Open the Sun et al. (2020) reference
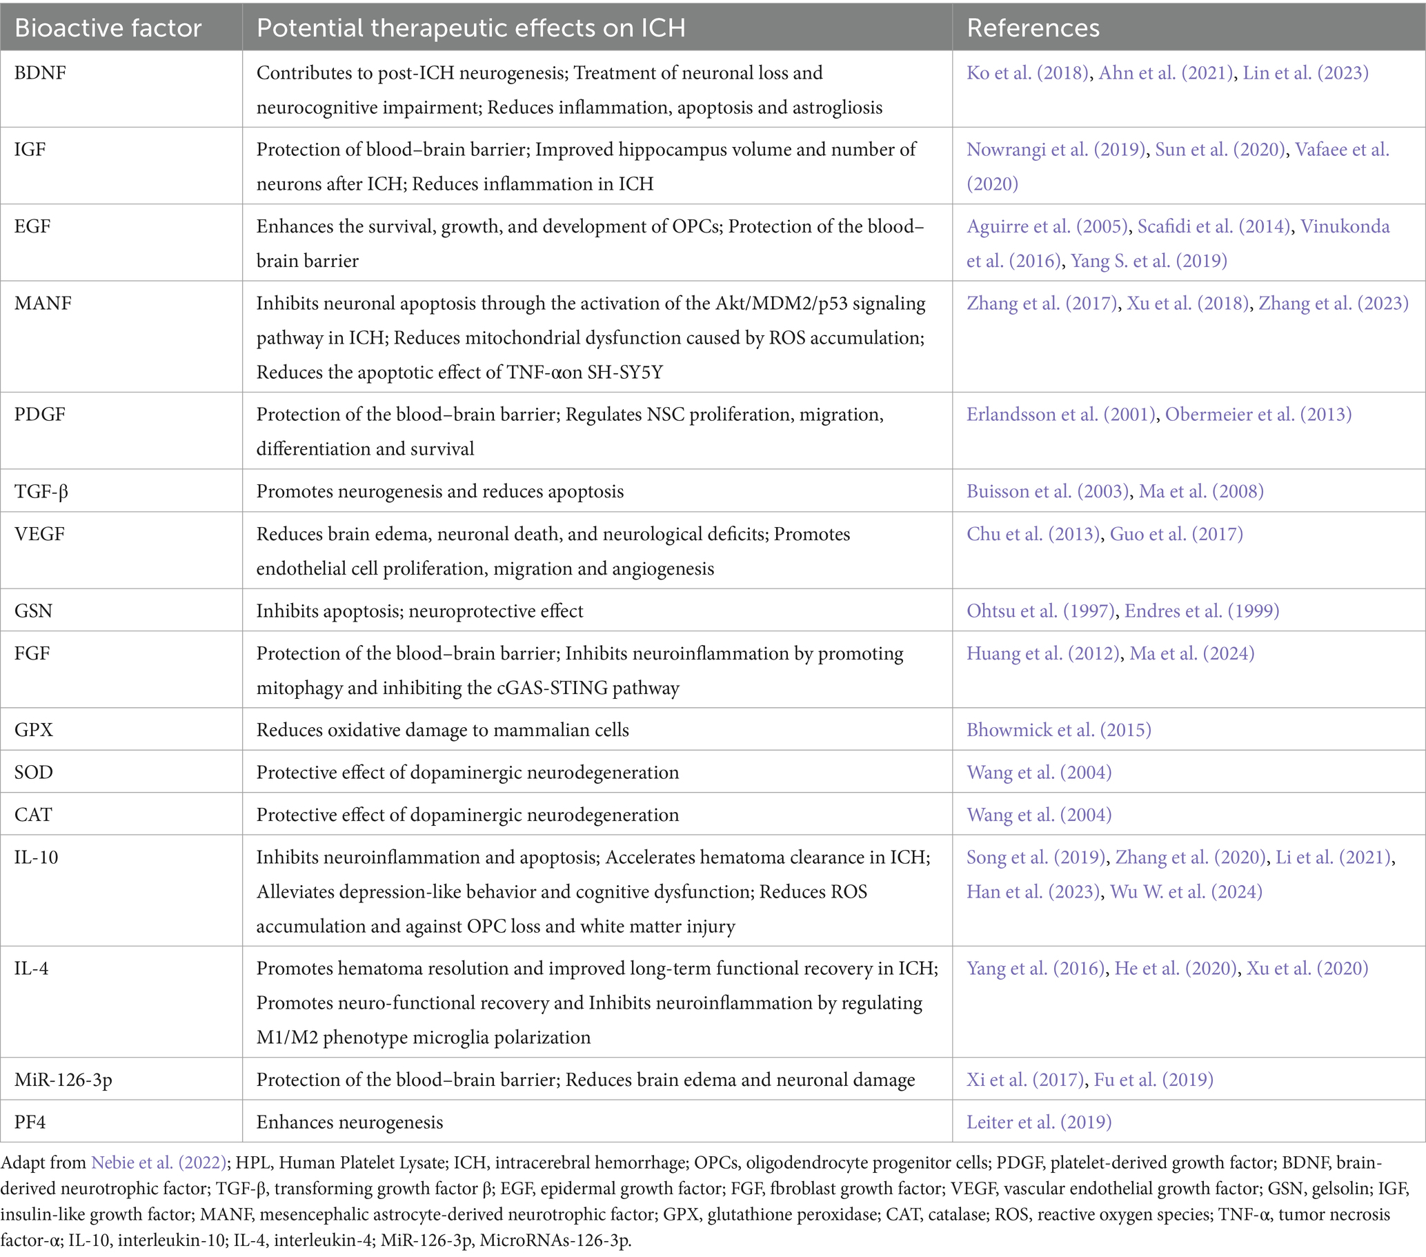 tap(1220, 150)
